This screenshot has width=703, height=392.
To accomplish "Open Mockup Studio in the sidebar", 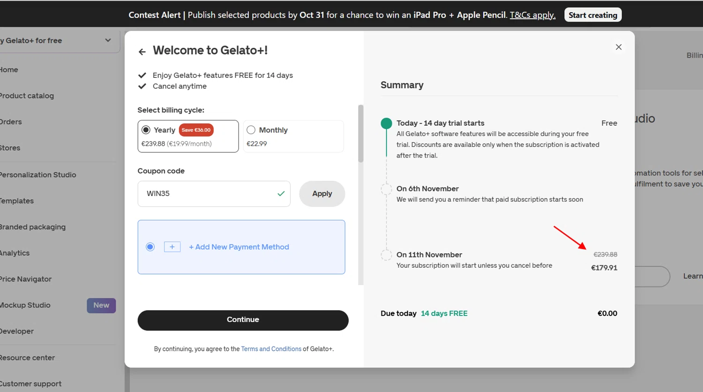I will coord(25,305).
